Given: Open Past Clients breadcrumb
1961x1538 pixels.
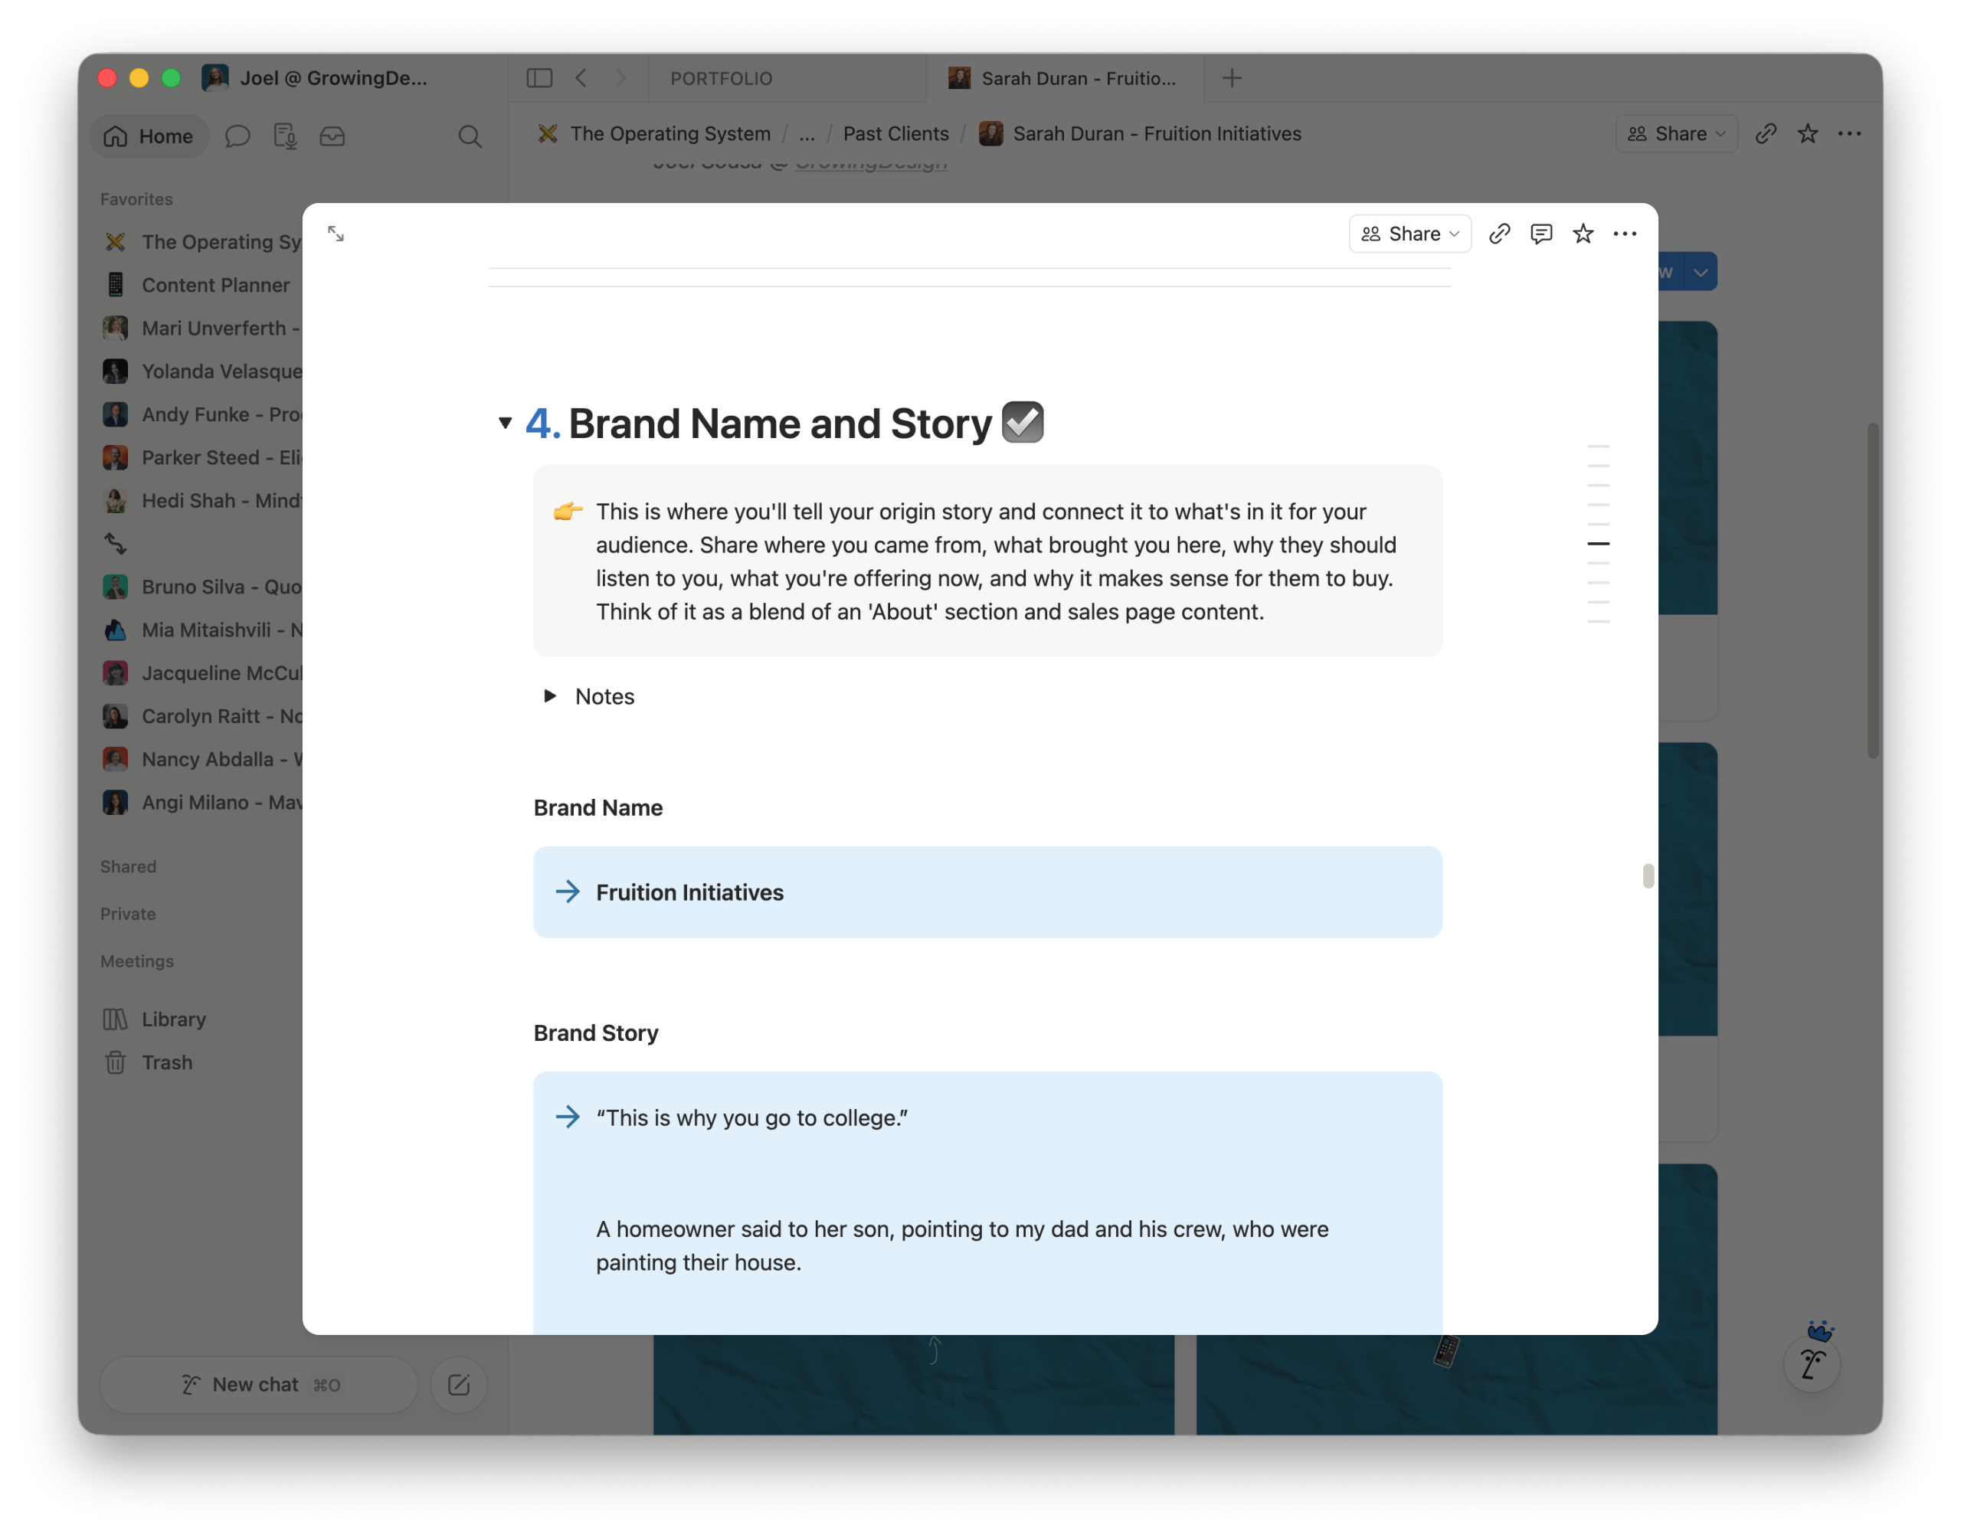Looking at the screenshot, I should [896, 134].
